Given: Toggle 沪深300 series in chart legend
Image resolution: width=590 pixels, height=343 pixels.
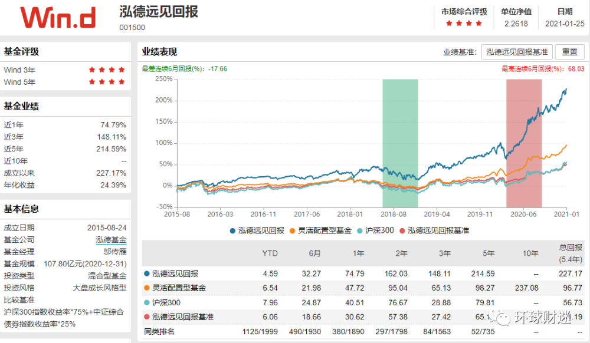Looking at the screenshot, I should [x=375, y=230].
